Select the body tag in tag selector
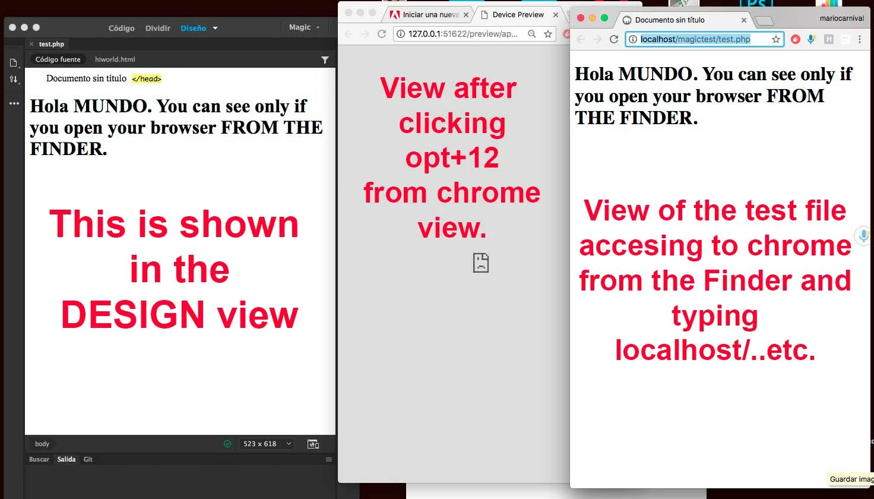 pos(42,444)
